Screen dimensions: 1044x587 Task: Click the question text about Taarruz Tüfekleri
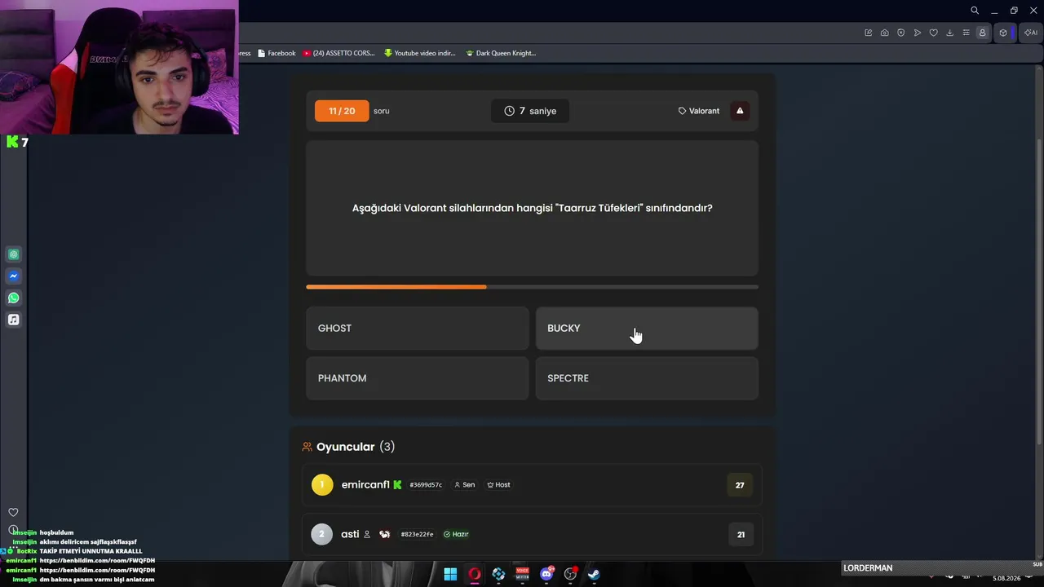pos(532,208)
